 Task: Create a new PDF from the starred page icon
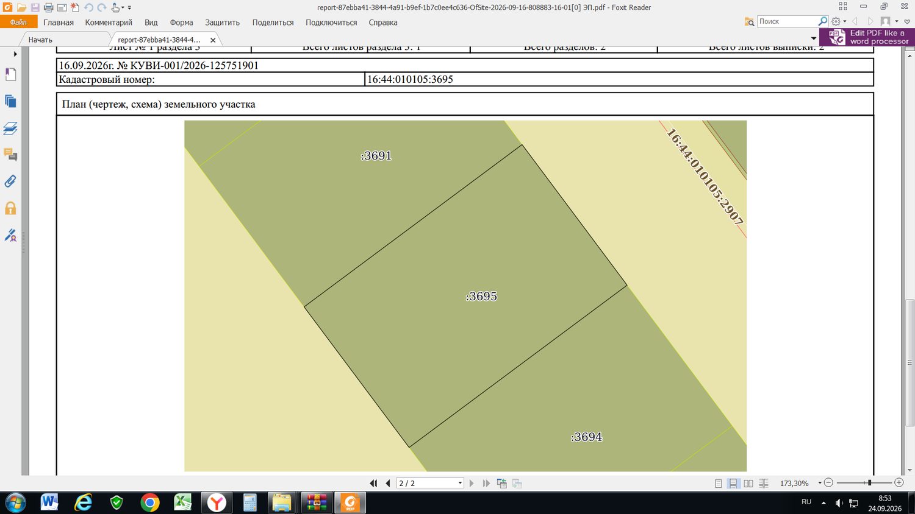pos(75,8)
